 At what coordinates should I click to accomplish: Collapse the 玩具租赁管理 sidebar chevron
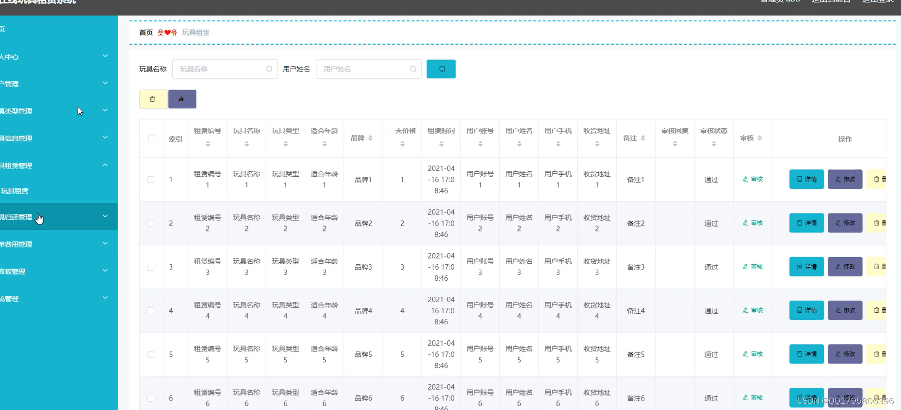pos(105,165)
